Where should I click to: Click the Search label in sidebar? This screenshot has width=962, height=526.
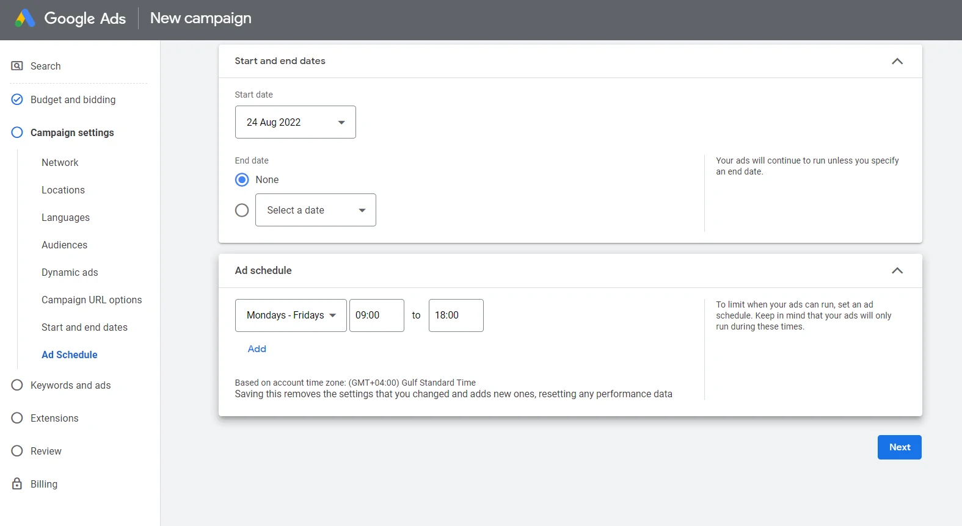pyautogui.click(x=46, y=66)
